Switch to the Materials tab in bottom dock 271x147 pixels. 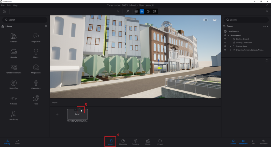123,142
